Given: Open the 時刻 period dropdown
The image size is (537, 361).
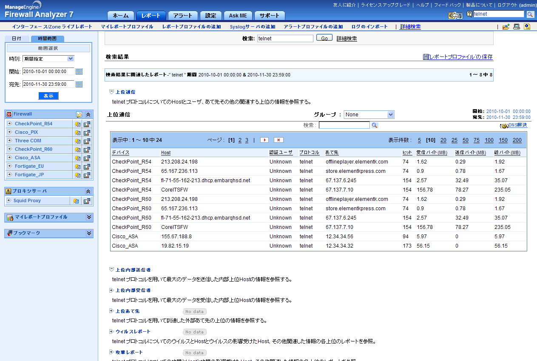Looking at the screenshot, I should 48,59.
